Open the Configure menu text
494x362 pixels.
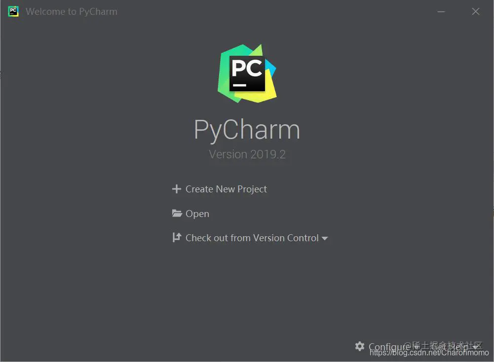pos(389,347)
